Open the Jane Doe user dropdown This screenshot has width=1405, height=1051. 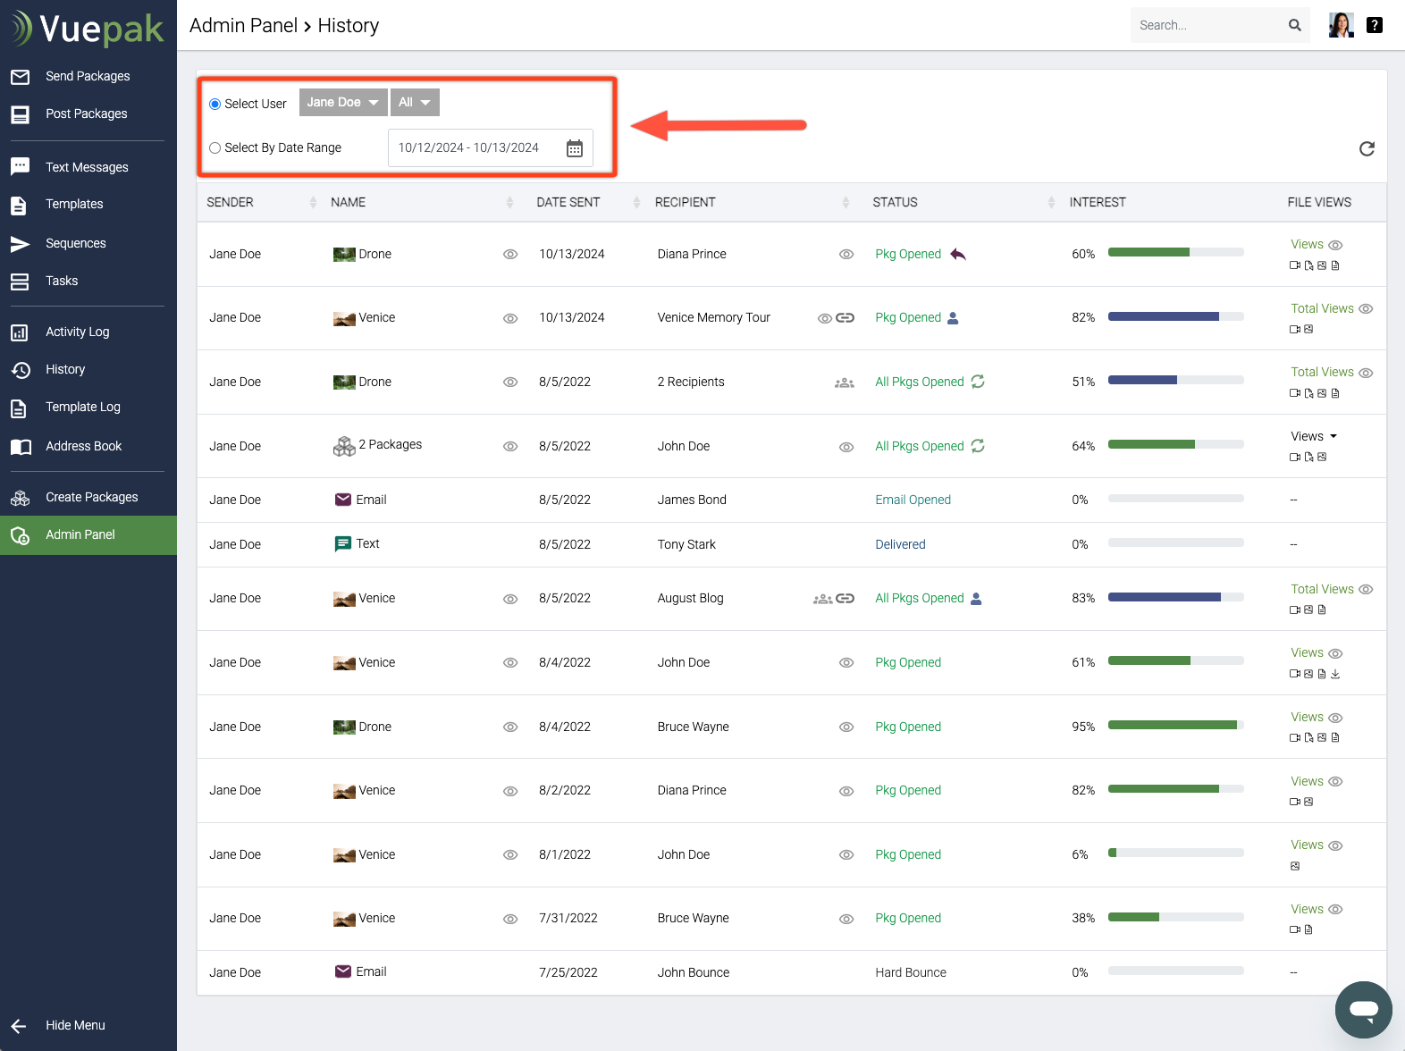(x=342, y=103)
